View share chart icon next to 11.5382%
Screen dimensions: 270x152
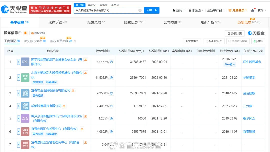[111, 78]
